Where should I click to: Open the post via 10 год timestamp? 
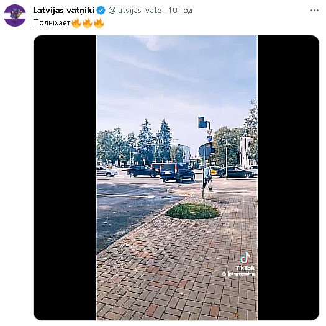181,10
